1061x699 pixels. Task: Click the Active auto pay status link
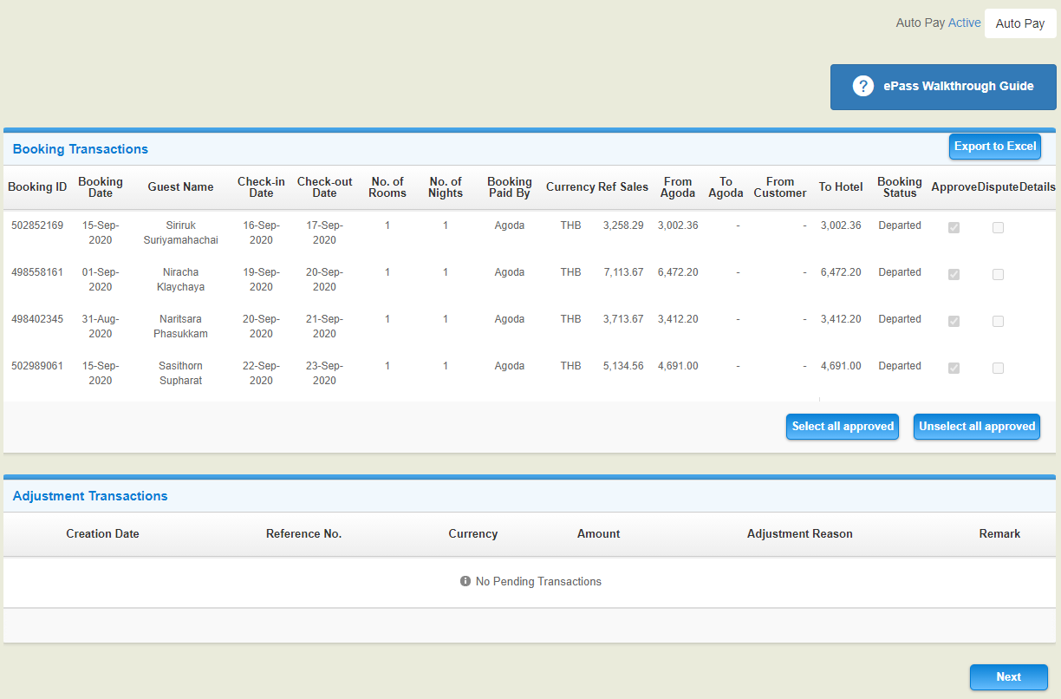click(x=964, y=23)
